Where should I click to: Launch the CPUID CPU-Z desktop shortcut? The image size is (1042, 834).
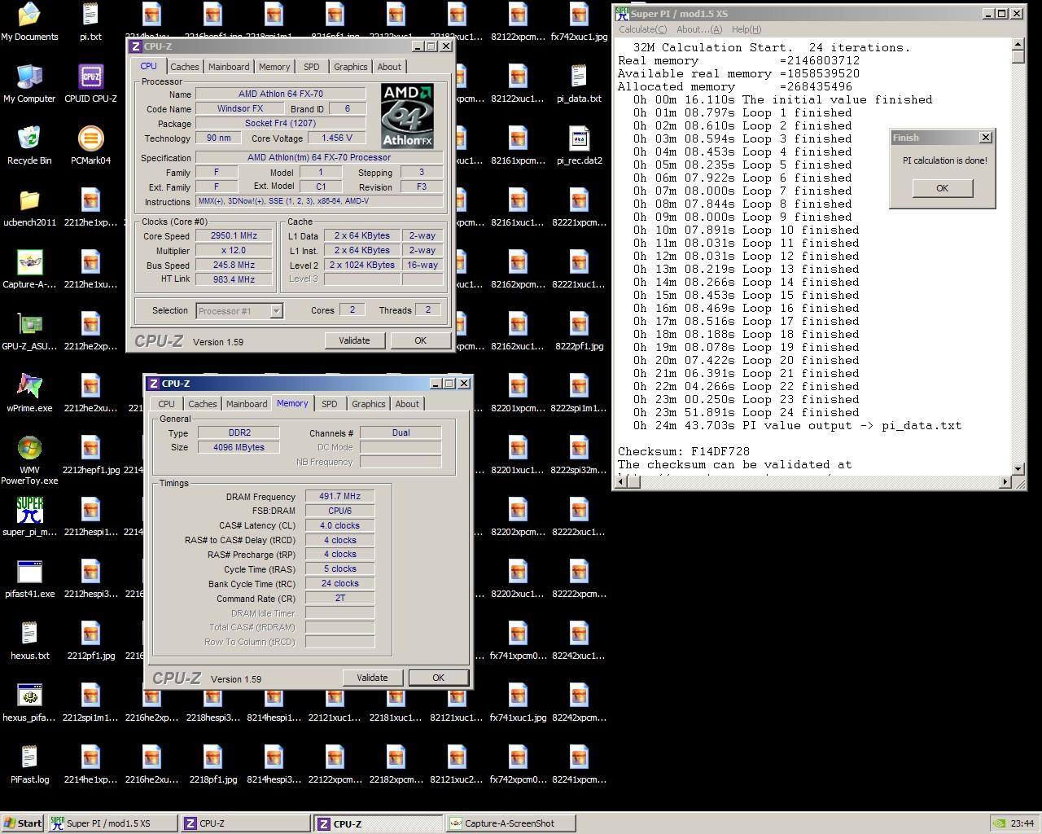90,84
